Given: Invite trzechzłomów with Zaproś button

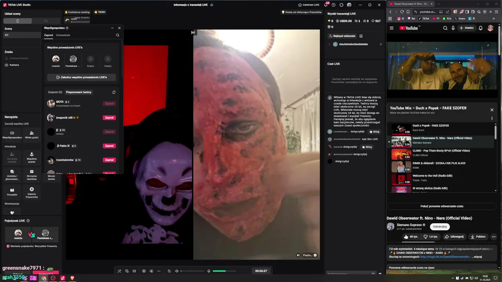Looking at the screenshot, I should coord(109,160).
